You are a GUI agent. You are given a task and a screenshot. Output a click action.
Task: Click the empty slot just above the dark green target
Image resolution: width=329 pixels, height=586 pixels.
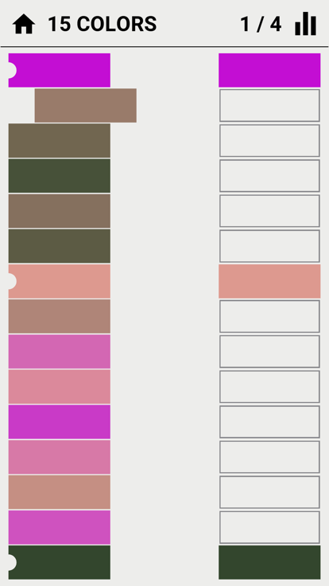269,527
